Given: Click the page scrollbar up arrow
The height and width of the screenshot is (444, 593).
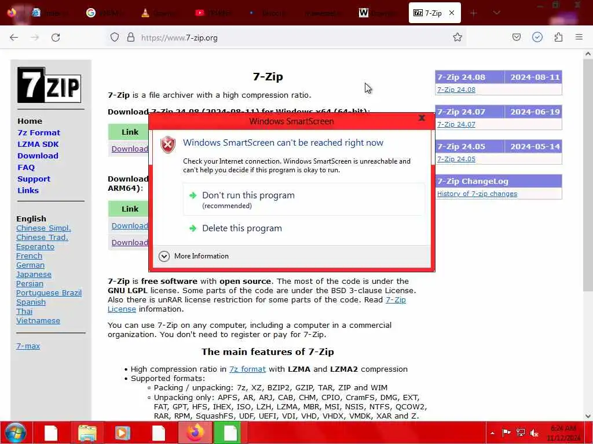Looking at the screenshot, I should pos(588,54).
